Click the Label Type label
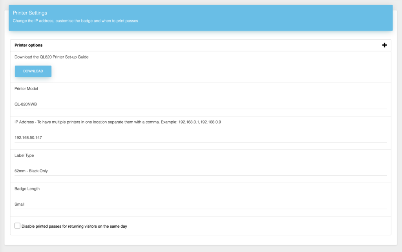Image resolution: width=402 pixels, height=252 pixels. 24,155
